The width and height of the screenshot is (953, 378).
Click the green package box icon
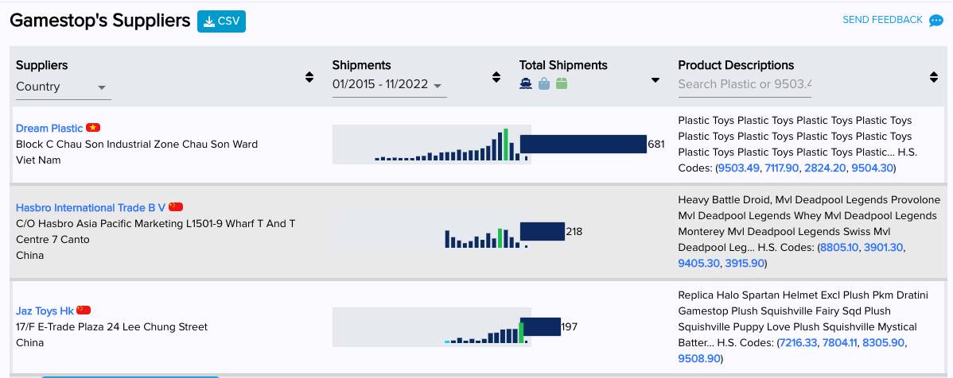[562, 83]
